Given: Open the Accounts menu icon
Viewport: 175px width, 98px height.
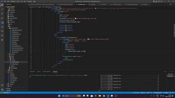Looking at the screenshot, I should point(2,85).
